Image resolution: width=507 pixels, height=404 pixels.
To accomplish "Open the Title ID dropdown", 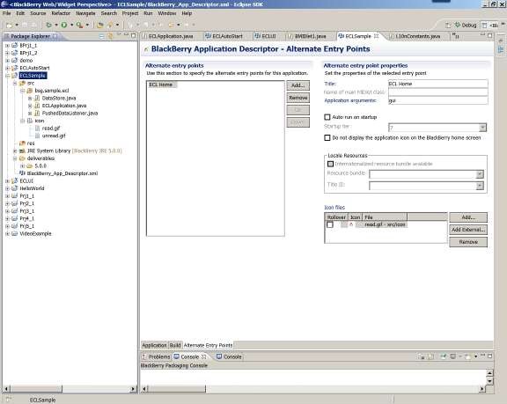I will [480, 186].
